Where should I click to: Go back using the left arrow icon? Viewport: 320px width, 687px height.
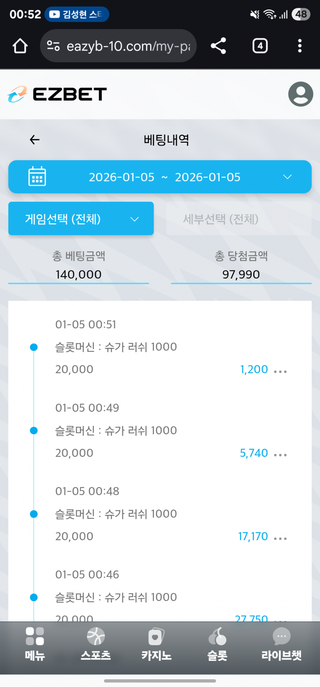pyautogui.click(x=34, y=140)
